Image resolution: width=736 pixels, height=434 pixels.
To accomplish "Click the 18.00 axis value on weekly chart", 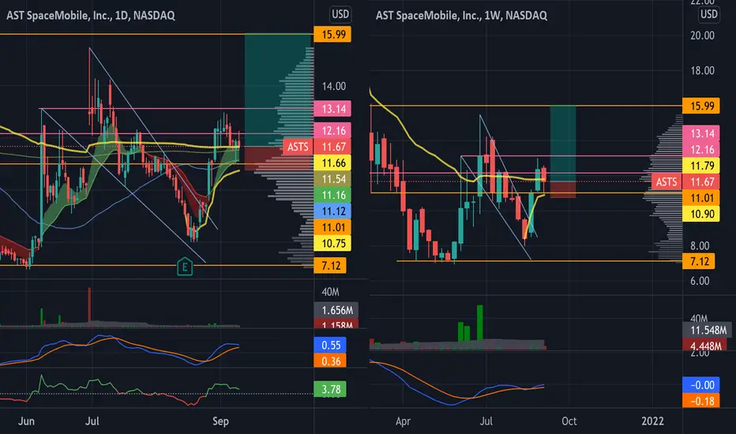I will coord(702,71).
